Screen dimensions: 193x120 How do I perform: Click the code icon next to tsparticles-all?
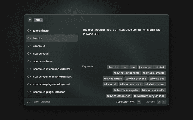[29, 54]
